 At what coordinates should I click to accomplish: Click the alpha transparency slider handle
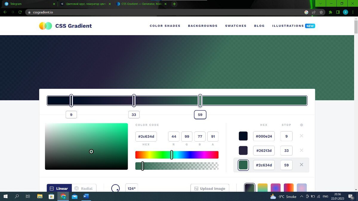click(x=143, y=166)
